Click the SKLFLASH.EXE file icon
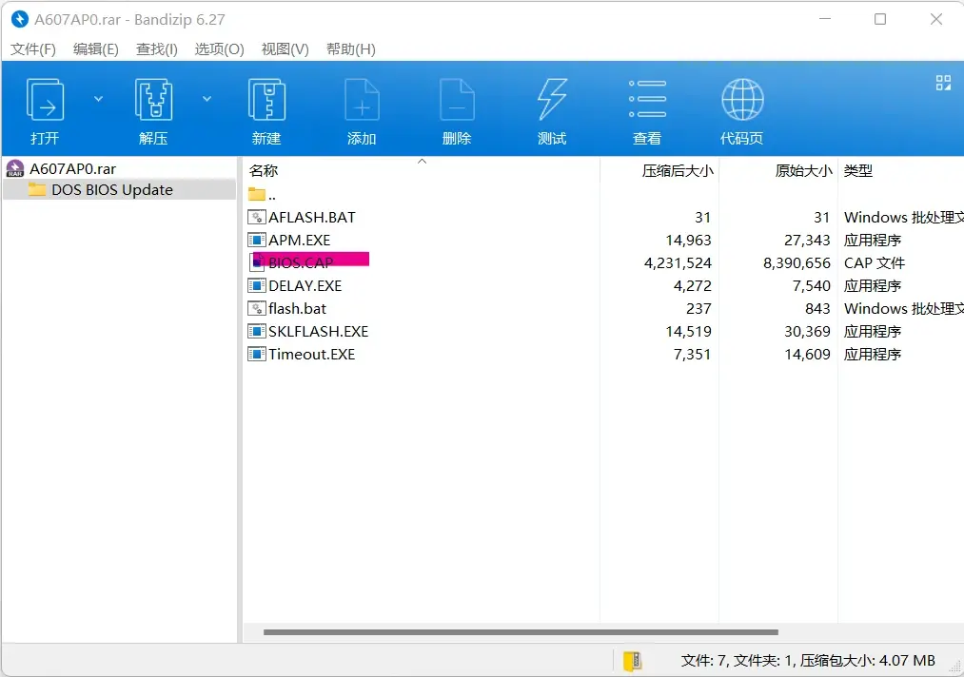Viewport: 964px width, 677px height. click(x=256, y=331)
